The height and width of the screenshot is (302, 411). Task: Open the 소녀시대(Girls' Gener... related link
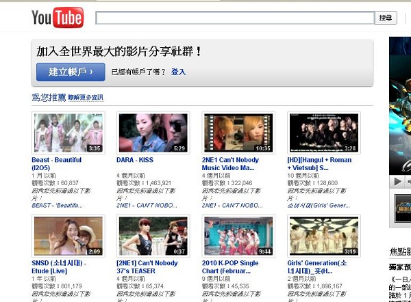tap(319, 206)
